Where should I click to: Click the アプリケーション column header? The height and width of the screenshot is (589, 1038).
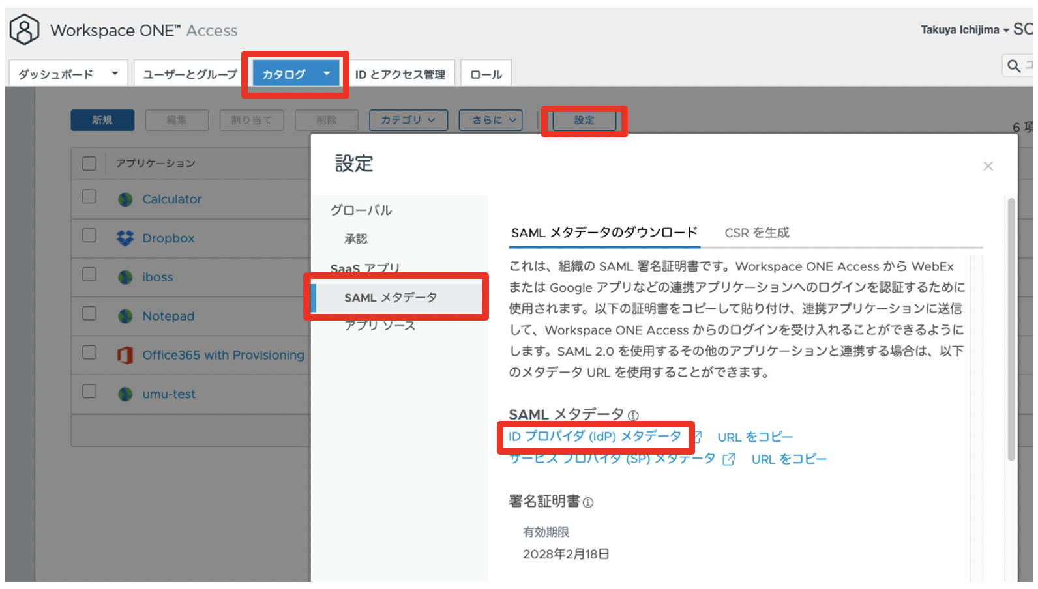[156, 164]
